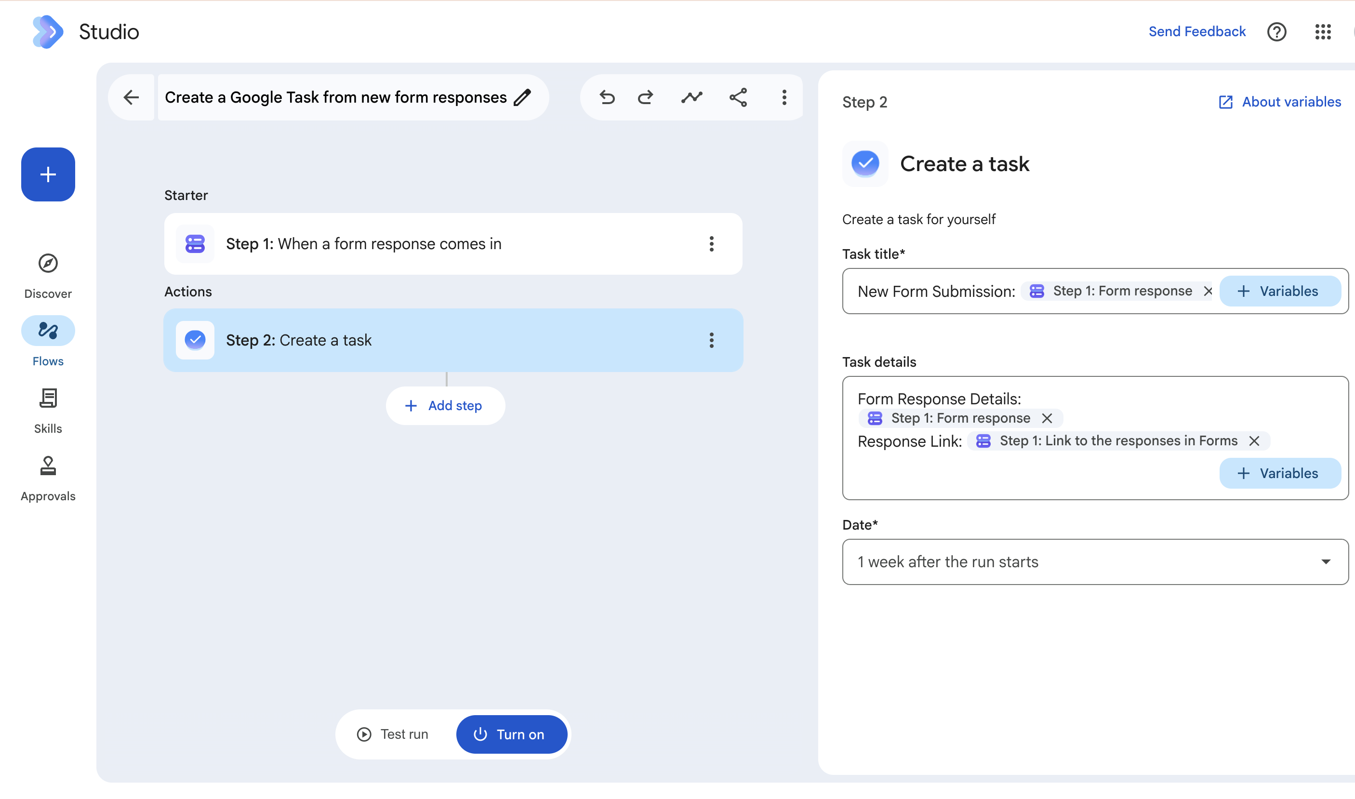The image size is (1355, 799).
Task: Redo the last change
Action: pos(646,97)
